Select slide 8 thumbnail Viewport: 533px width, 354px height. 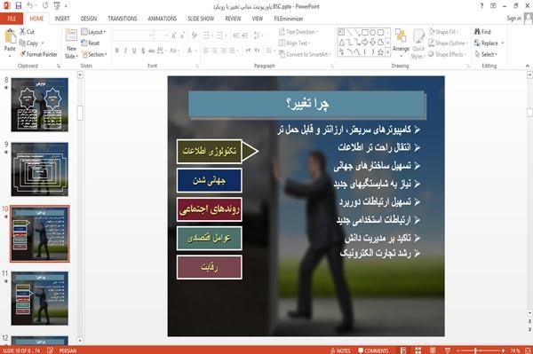pyautogui.click(x=39, y=105)
